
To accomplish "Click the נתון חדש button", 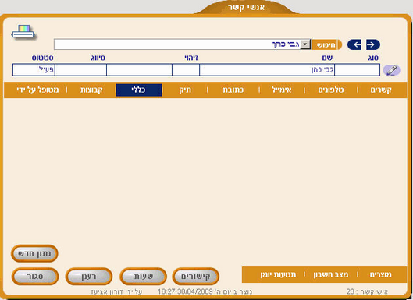I will (34, 254).
